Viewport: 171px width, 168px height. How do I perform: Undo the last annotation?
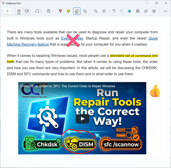point(114,11)
